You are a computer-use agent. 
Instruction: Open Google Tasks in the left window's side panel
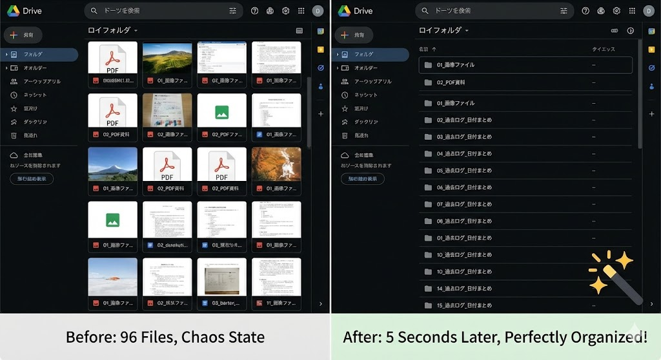pyautogui.click(x=321, y=68)
